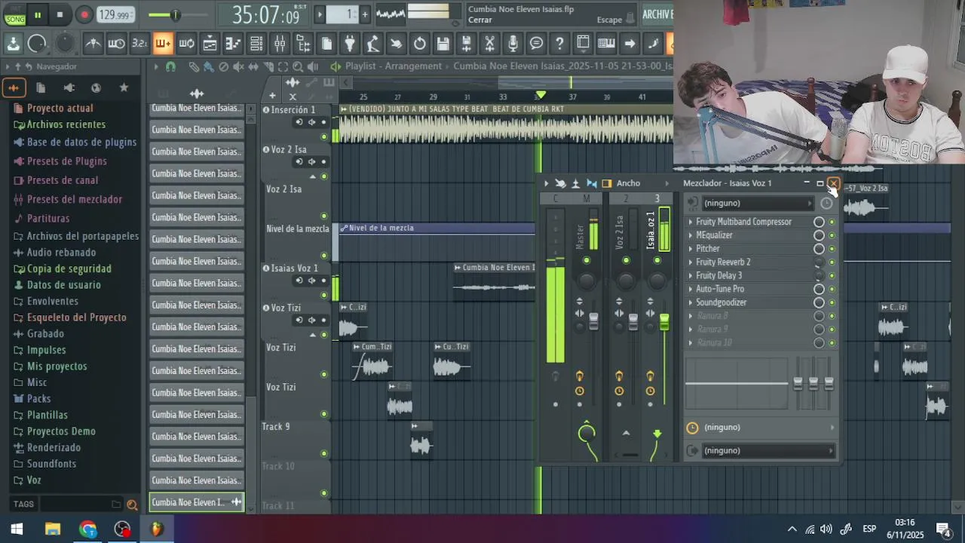965x543 pixels.
Task: Toggle Pitcher effect enable light
Action: click(832, 249)
